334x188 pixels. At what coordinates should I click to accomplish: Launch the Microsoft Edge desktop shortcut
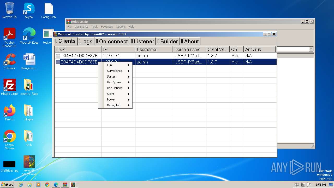coord(29,36)
